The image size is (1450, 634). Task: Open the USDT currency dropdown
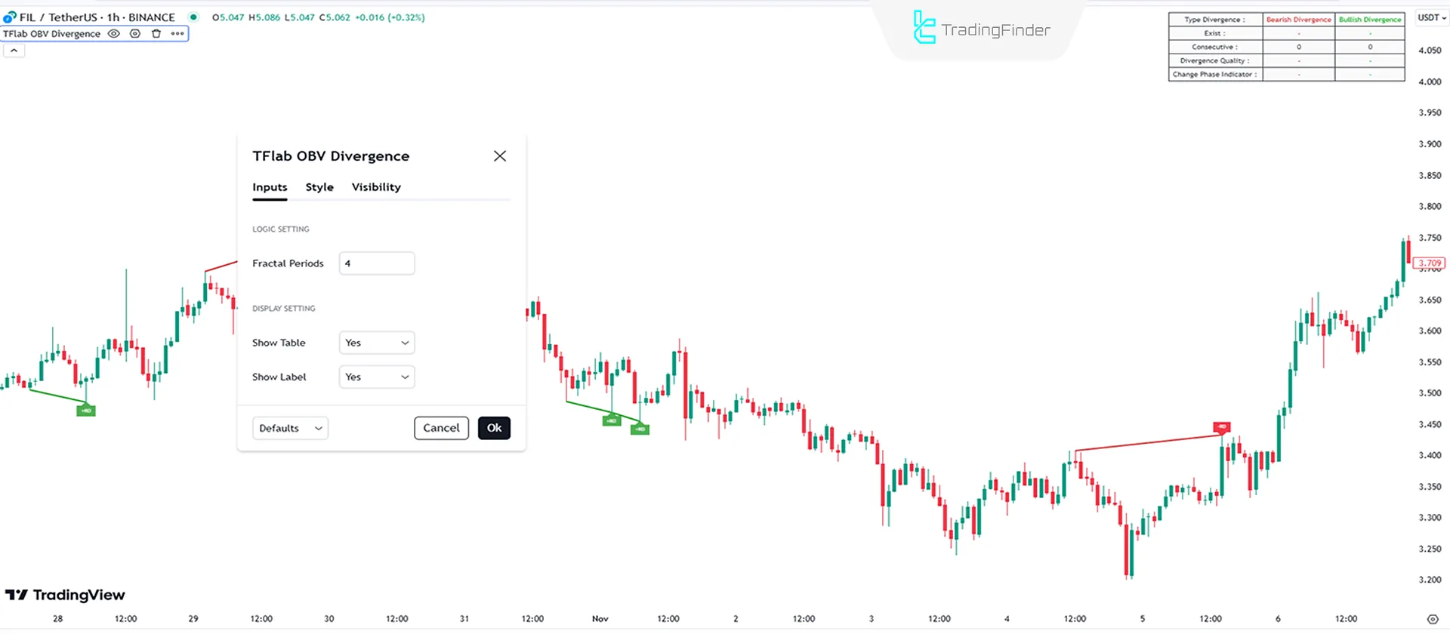coord(1431,17)
